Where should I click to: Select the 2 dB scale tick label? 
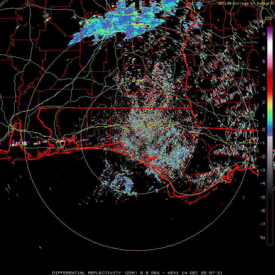264,102
